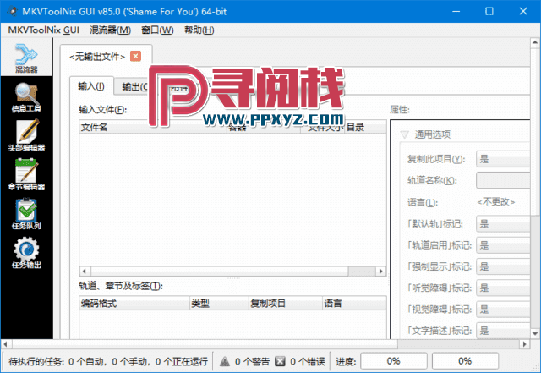The image size is (541, 373).
Task: Minimize the MKVToolNix window
Action: (x=456, y=11)
